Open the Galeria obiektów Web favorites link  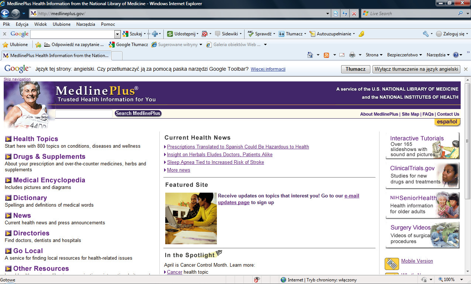point(234,45)
